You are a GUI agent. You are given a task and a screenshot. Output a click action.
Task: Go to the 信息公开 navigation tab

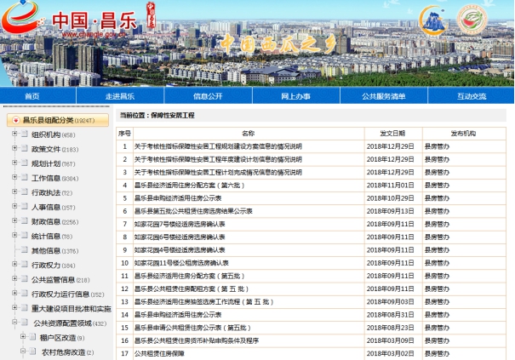[x=207, y=96]
